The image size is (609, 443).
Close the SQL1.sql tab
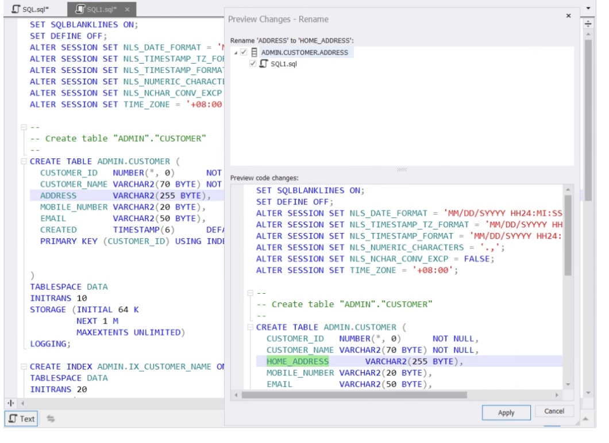pos(127,9)
